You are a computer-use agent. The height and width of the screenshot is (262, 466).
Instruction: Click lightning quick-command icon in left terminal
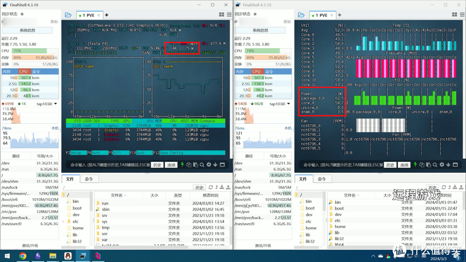(182, 165)
